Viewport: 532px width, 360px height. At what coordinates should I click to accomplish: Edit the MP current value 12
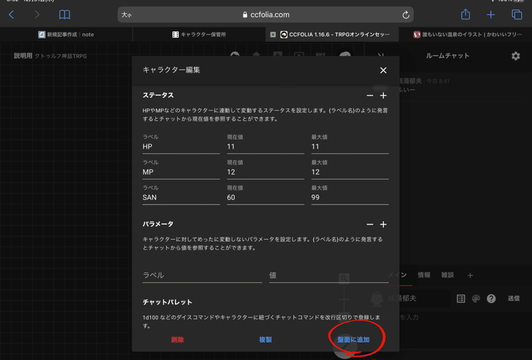[265, 172]
